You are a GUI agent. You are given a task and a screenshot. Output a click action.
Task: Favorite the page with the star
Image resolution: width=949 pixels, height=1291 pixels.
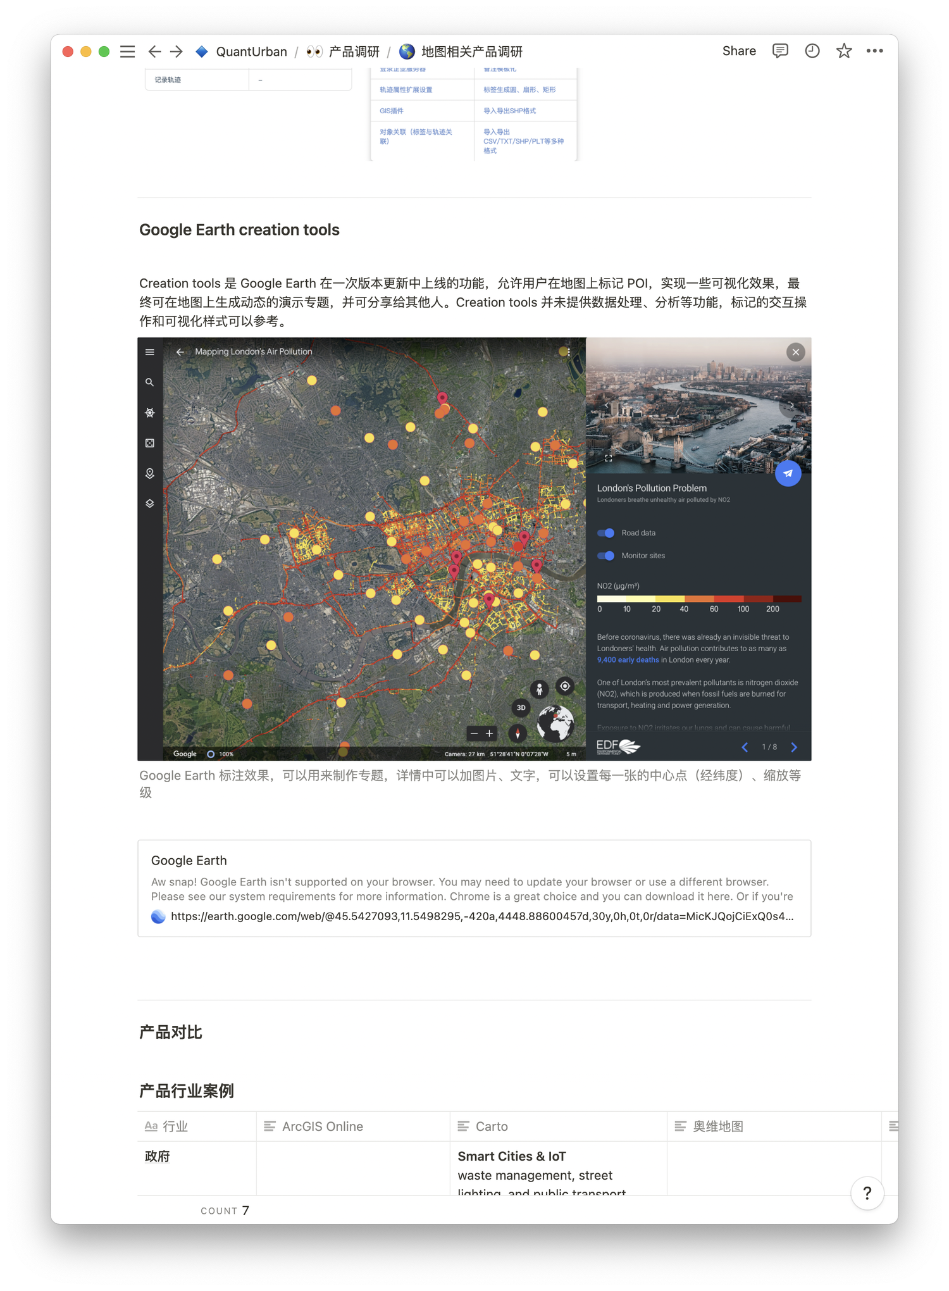[844, 51]
